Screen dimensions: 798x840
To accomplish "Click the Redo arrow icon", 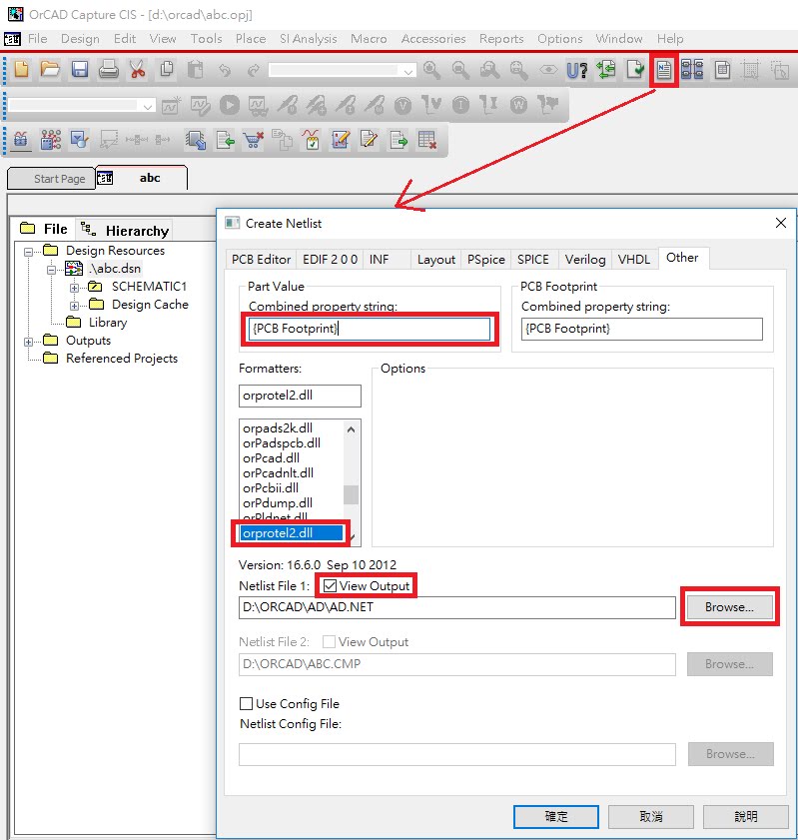I will coord(254,70).
